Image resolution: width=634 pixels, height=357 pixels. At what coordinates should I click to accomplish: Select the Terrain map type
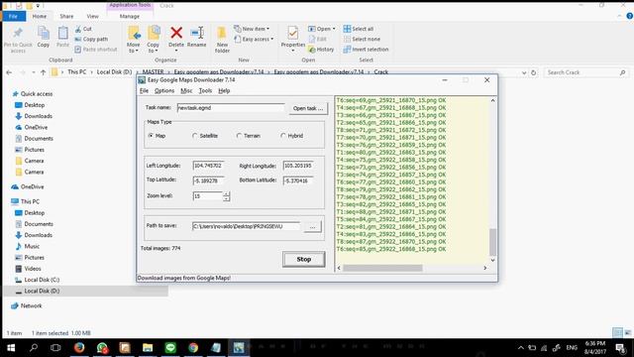tap(239, 136)
